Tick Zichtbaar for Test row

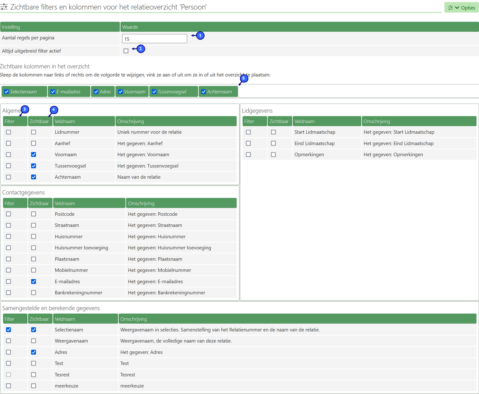(33, 363)
